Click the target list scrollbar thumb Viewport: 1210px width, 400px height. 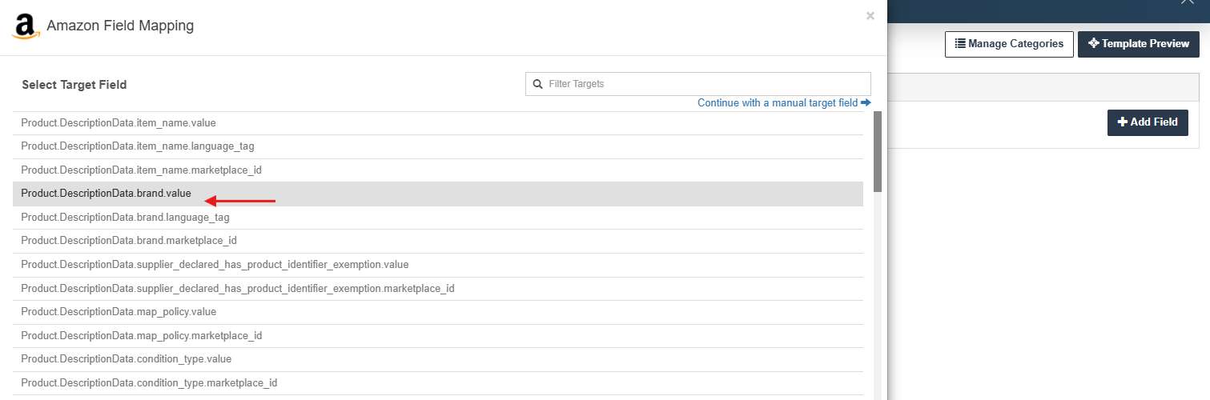[877, 151]
